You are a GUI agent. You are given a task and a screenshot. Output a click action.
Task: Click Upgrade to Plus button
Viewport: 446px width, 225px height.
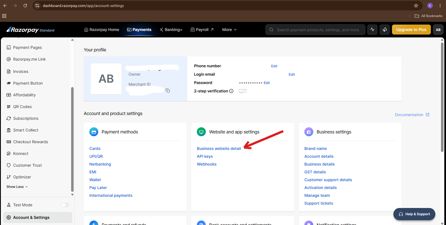[x=411, y=30]
